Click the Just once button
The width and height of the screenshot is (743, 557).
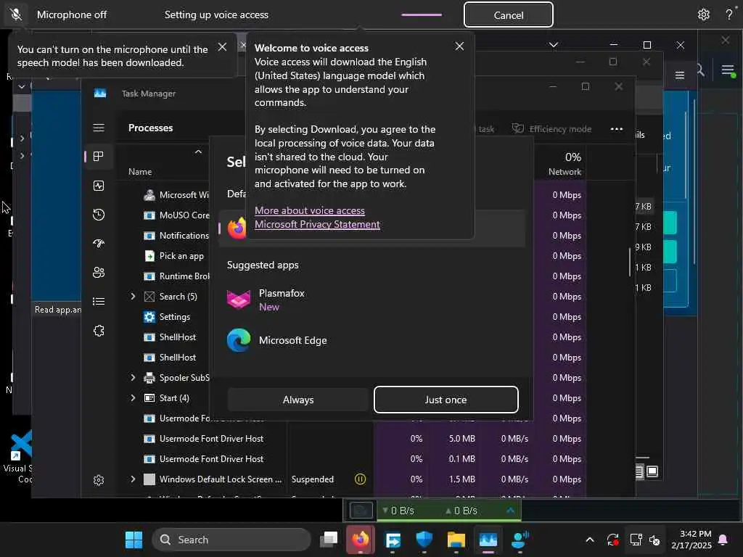coord(446,400)
